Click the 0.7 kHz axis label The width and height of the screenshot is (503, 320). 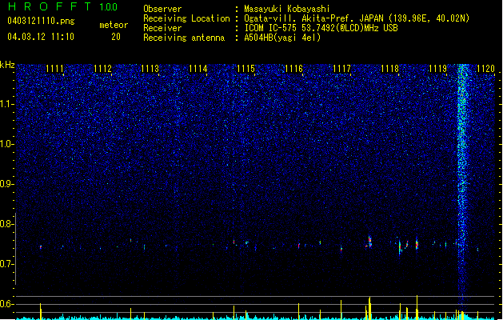[x=7, y=264]
